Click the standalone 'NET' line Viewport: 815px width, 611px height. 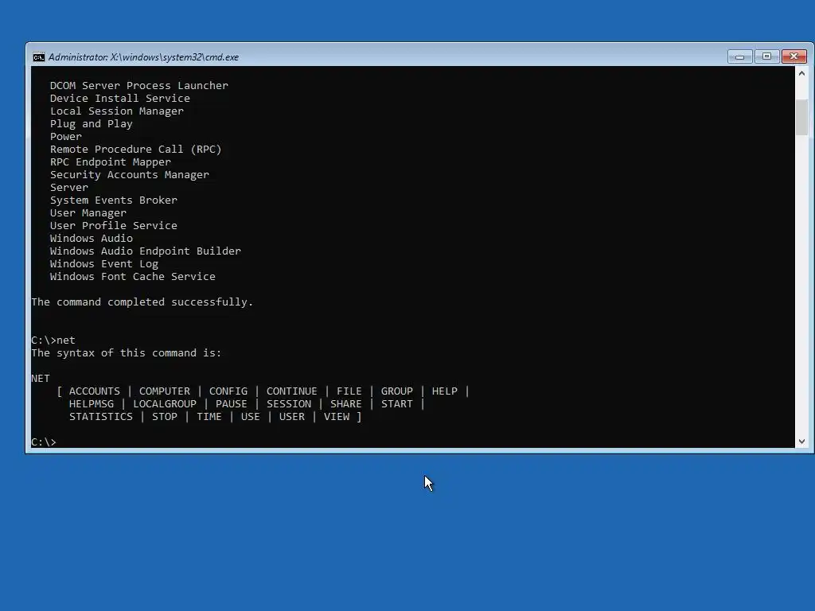click(41, 378)
